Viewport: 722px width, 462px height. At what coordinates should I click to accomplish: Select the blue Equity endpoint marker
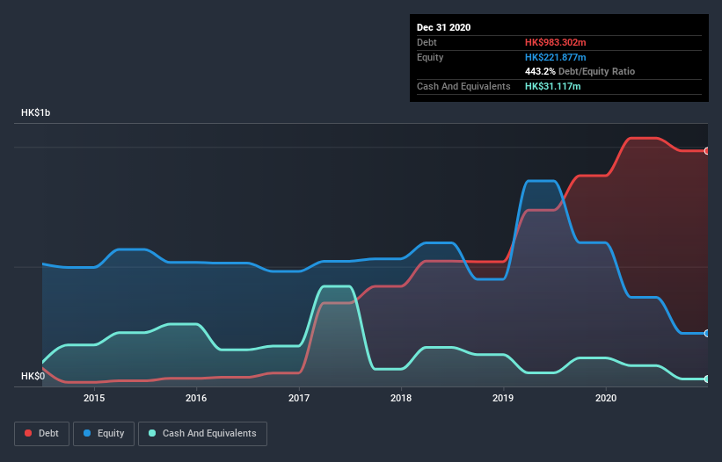(x=707, y=333)
